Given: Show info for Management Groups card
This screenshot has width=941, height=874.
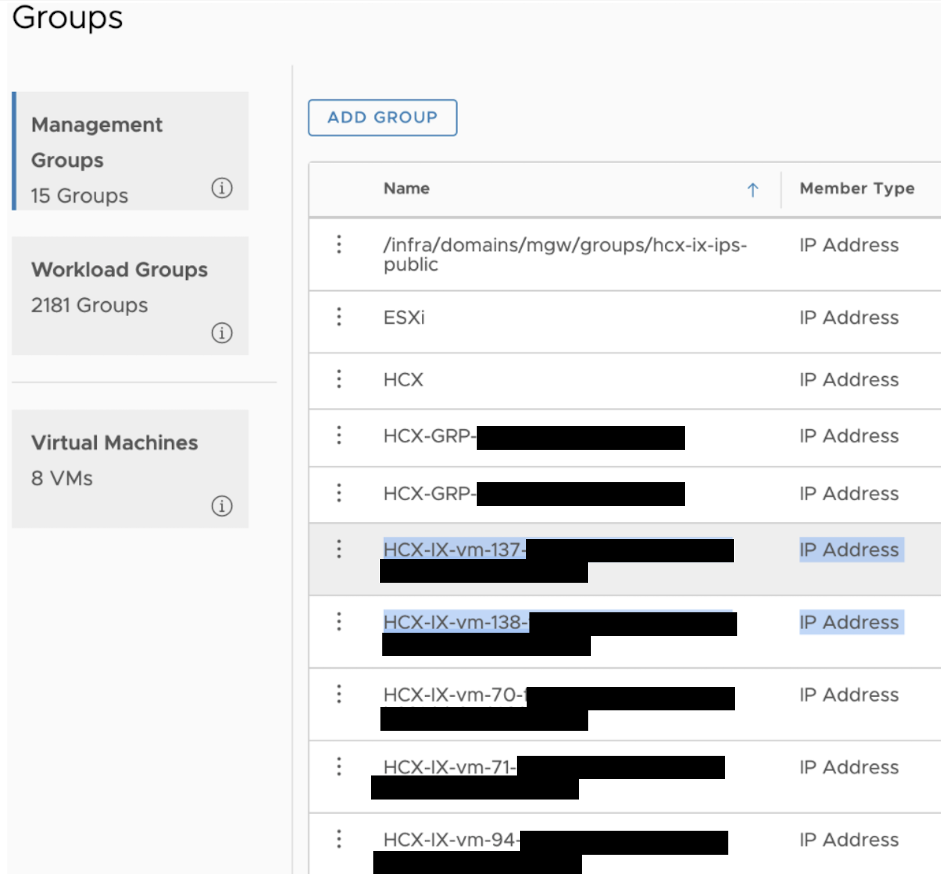Looking at the screenshot, I should (x=221, y=188).
